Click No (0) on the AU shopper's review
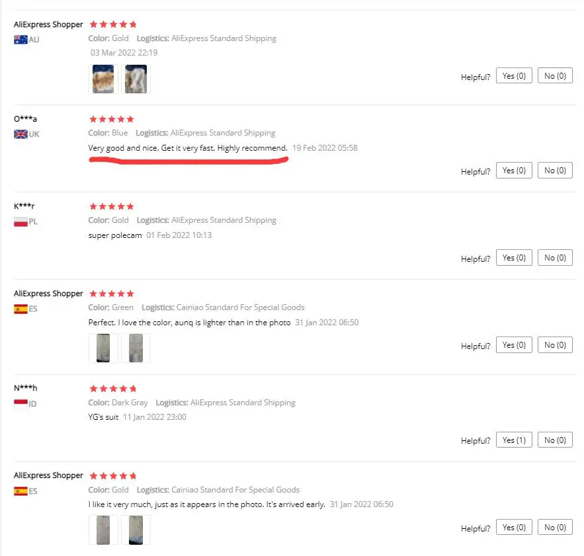The width and height of the screenshot is (584, 556). pos(555,76)
